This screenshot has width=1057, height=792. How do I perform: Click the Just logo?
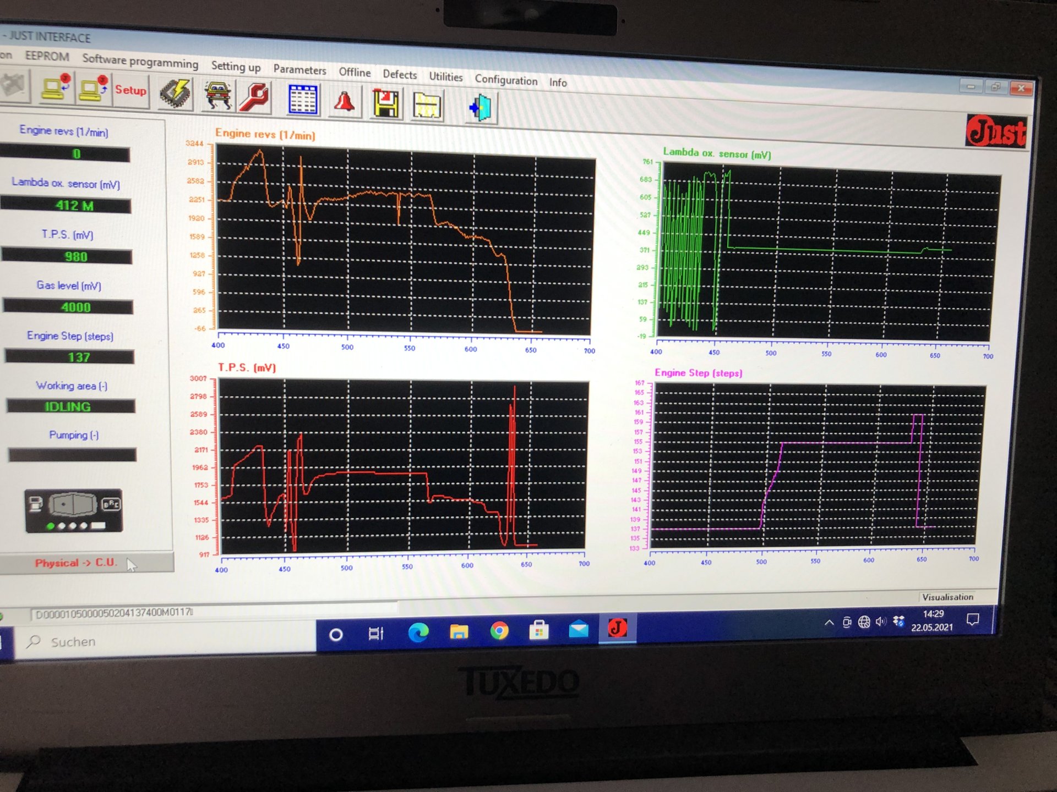(996, 131)
